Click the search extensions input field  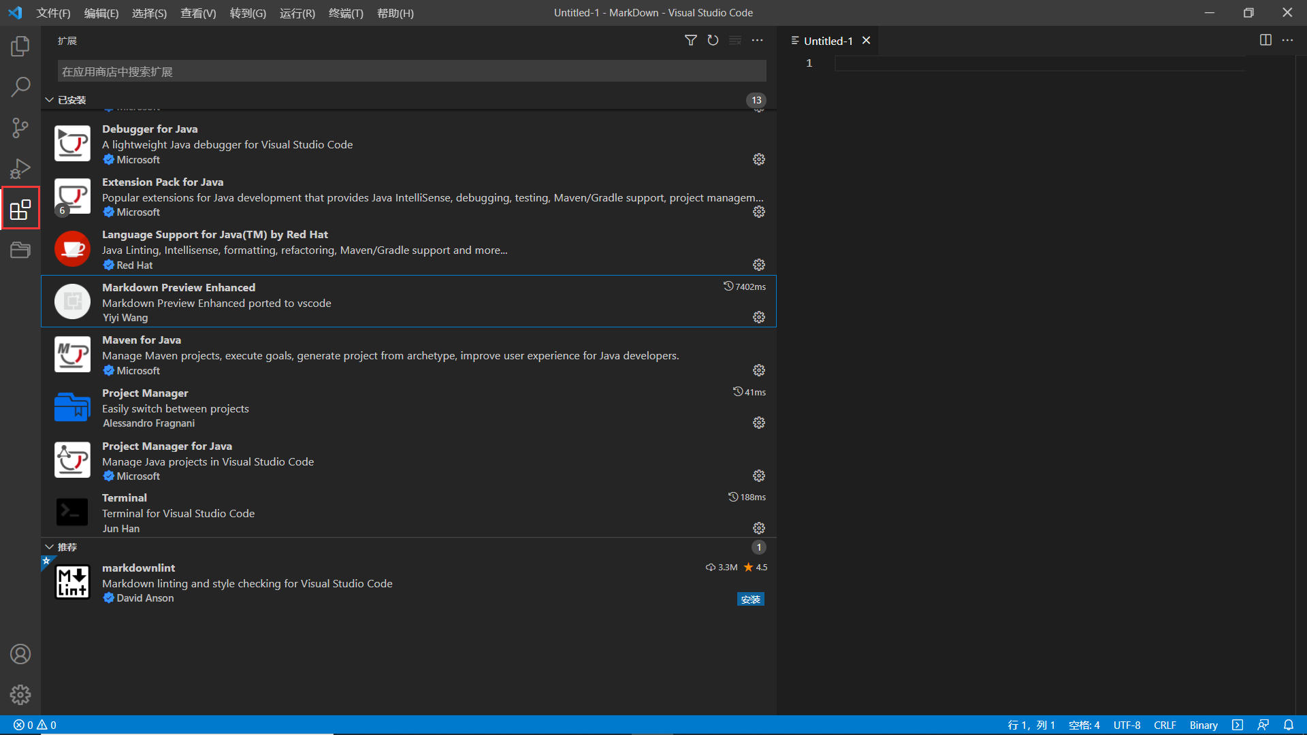(412, 71)
